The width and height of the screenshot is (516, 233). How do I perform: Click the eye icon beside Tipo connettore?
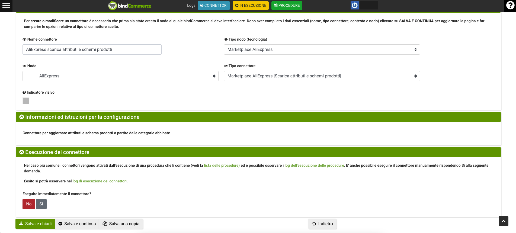point(226,66)
